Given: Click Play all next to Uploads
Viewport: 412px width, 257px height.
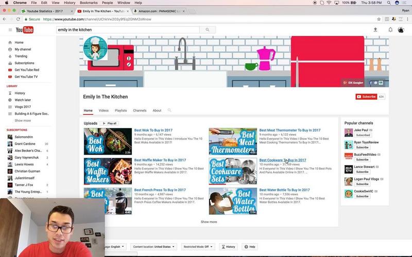Looking at the screenshot, I should [x=109, y=123].
